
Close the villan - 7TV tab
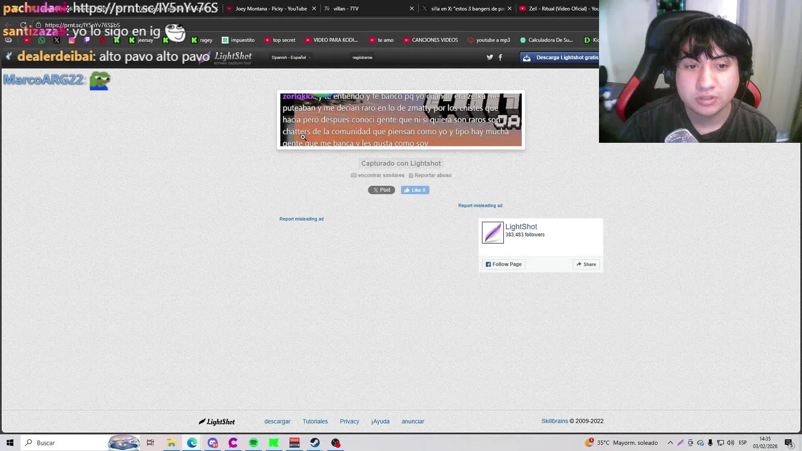(x=412, y=9)
